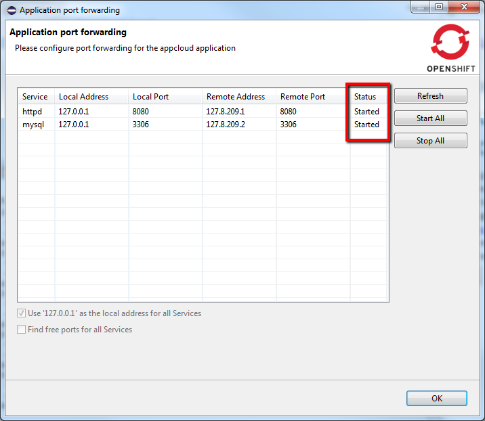
Task: Confirm the dialog with OK
Action: pos(436,399)
